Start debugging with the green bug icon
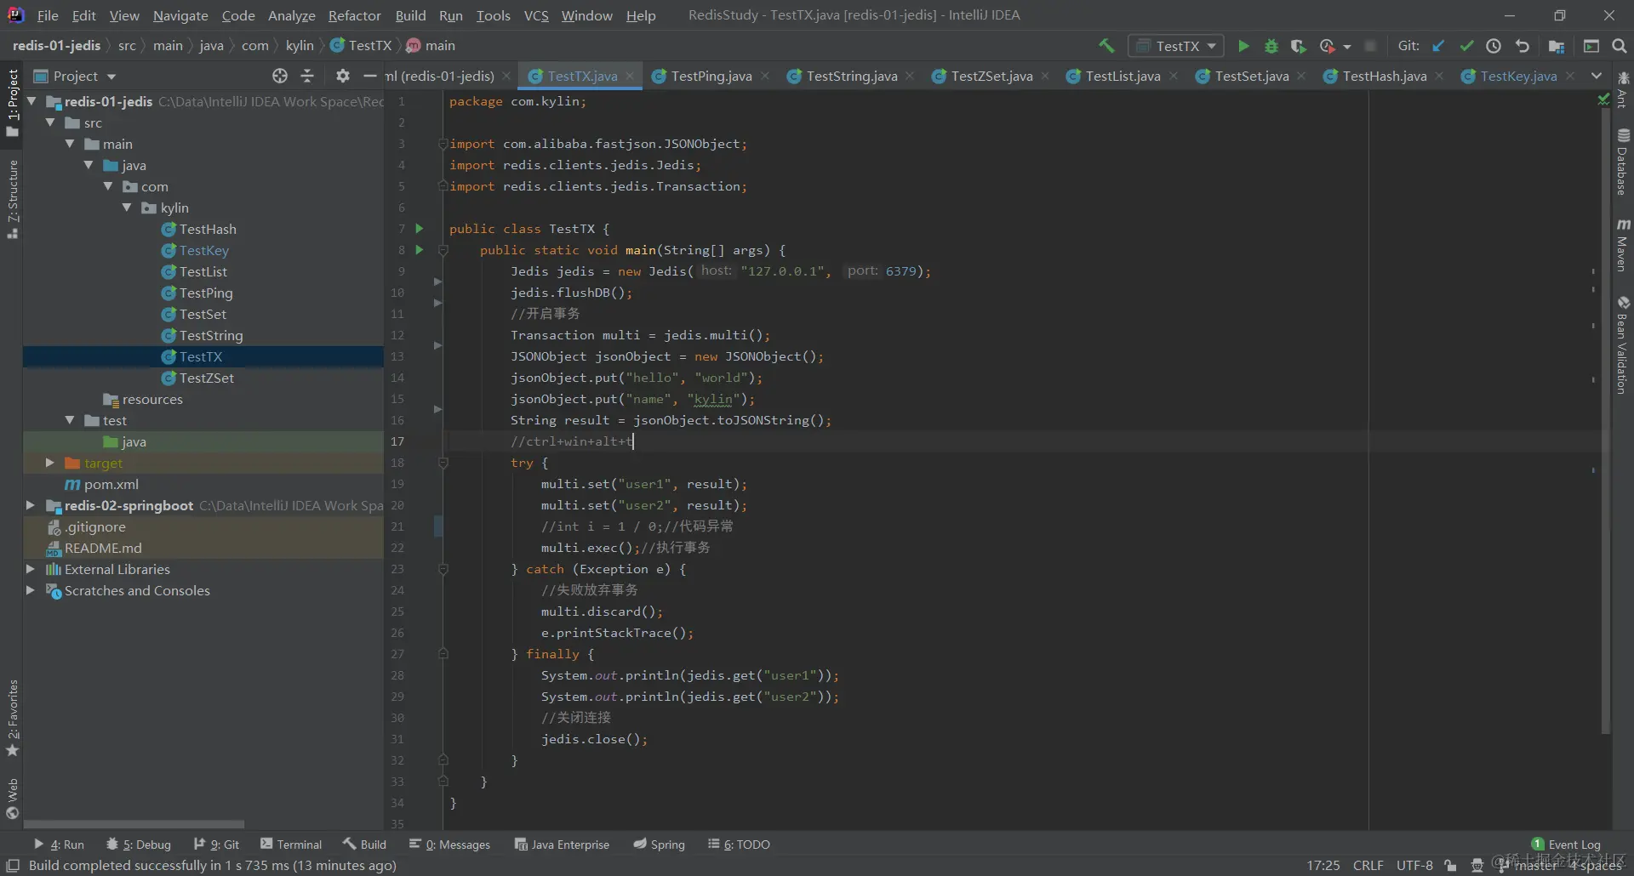The image size is (1634, 876). pos(1271,46)
